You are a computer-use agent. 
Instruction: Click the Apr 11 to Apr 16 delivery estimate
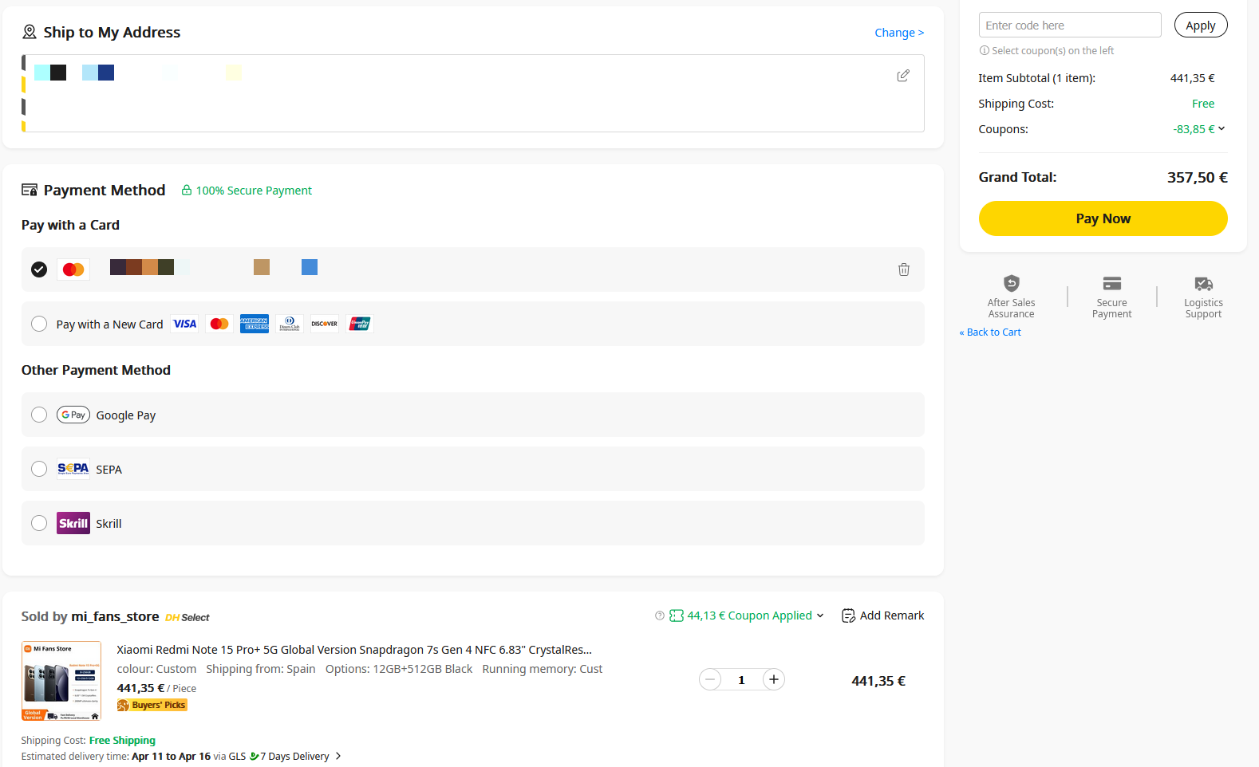pyautogui.click(x=171, y=757)
